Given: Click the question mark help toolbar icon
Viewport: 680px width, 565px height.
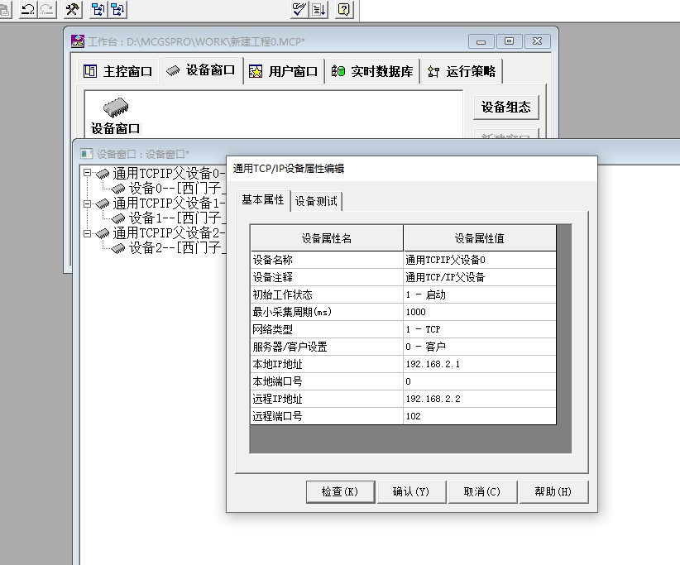Looking at the screenshot, I should pos(344,9).
